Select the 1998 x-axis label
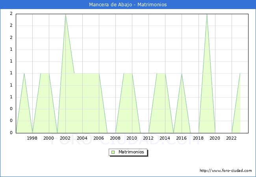Viewport: 256px width, 177px height. point(32,138)
